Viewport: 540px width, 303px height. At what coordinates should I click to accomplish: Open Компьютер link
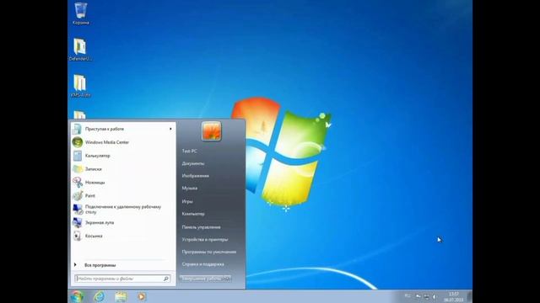click(x=193, y=214)
